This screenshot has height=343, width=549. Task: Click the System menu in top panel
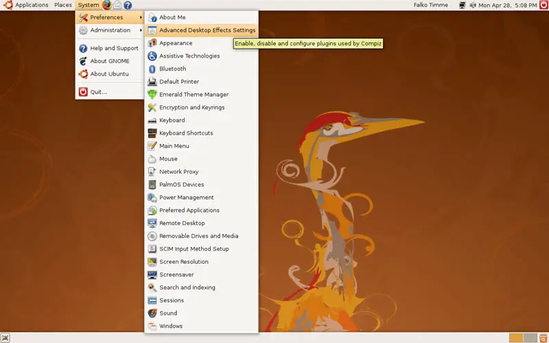click(89, 5)
